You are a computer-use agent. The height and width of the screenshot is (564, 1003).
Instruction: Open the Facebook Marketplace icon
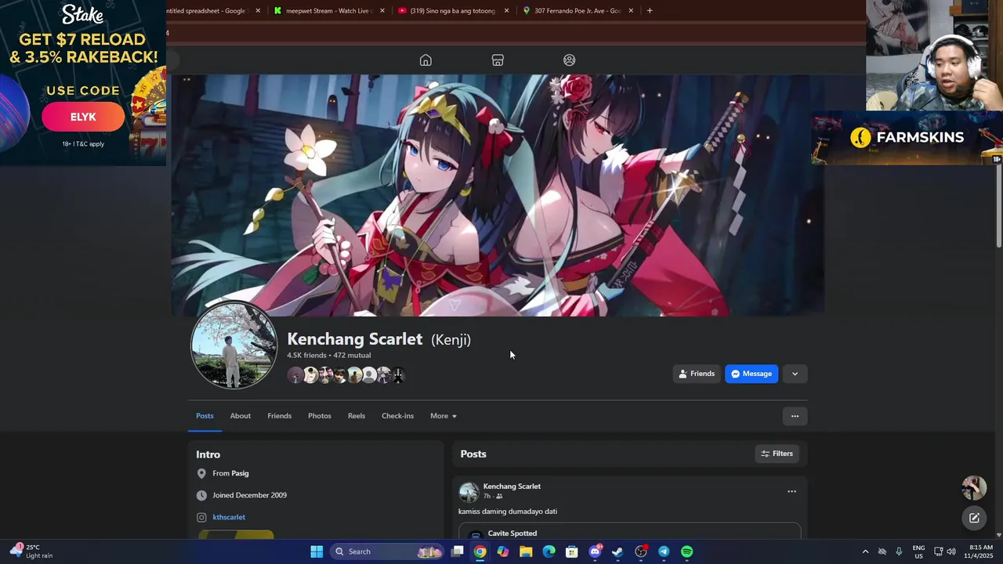[498, 60]
